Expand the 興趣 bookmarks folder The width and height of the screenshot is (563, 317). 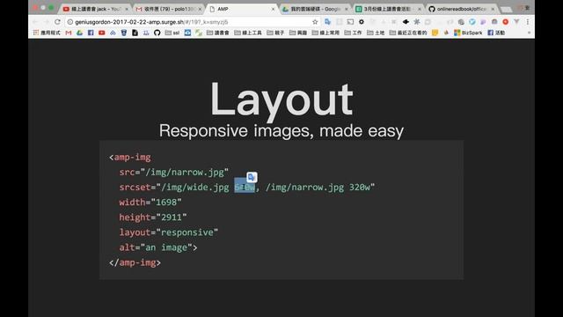tap(298, 33)
